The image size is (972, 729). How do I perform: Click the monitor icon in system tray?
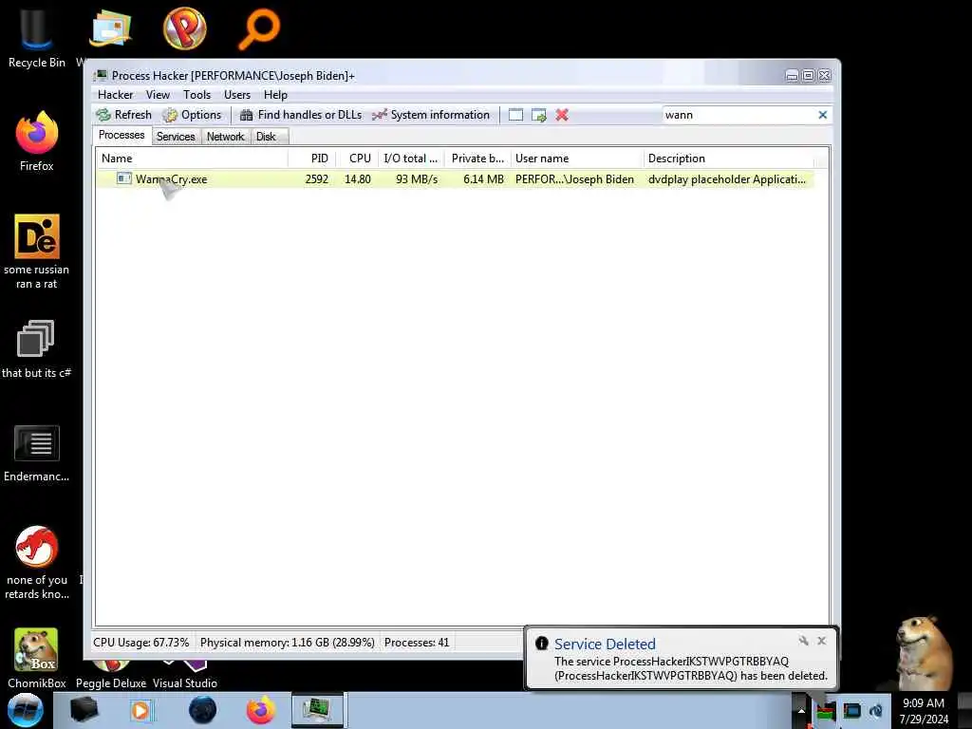click(x=851, y=711)
